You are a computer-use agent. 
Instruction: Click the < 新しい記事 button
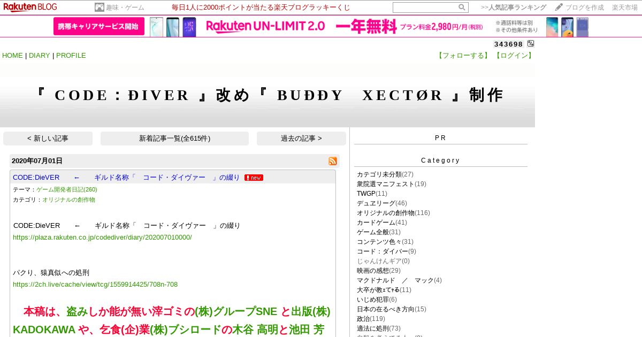coord(48,139)
